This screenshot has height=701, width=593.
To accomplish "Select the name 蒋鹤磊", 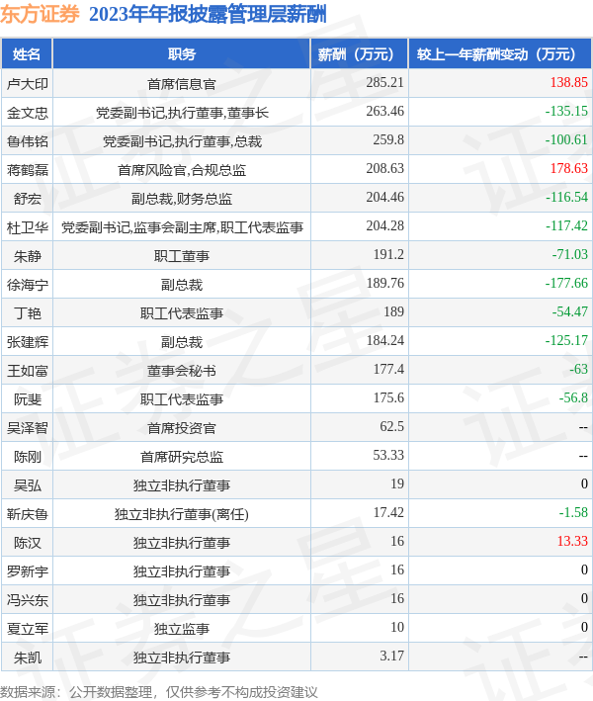I will (x=28, y=170).
